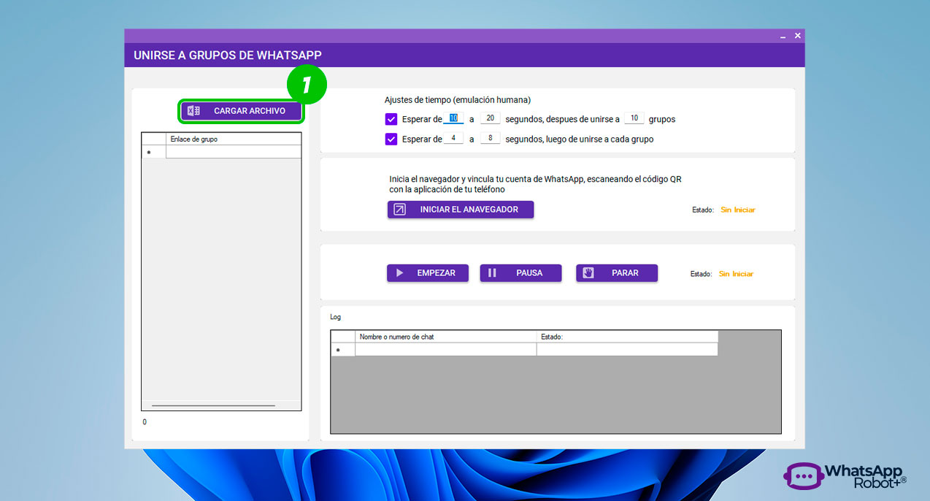The width and height of the screenshot is (930, 501).
Task: Click the seconds field showing 4
Action: tap(453, 138)
